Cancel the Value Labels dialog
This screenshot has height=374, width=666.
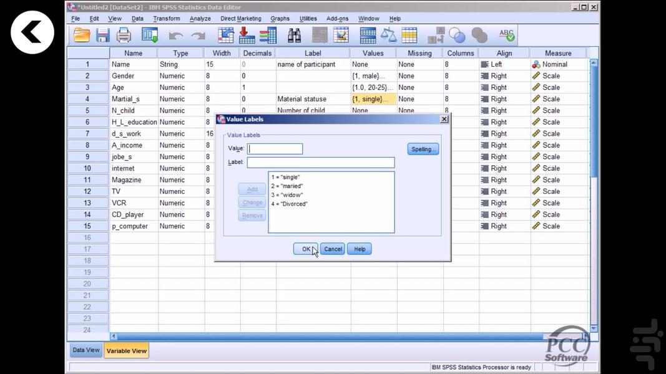[332, 248]
